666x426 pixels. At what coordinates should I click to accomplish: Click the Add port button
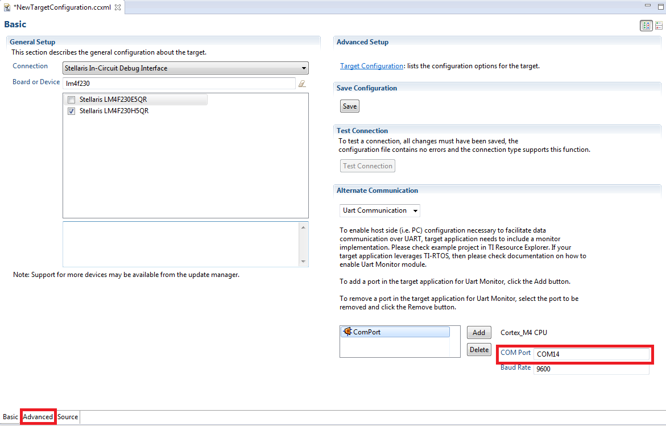pyautogui.click(x=479, y=333)
